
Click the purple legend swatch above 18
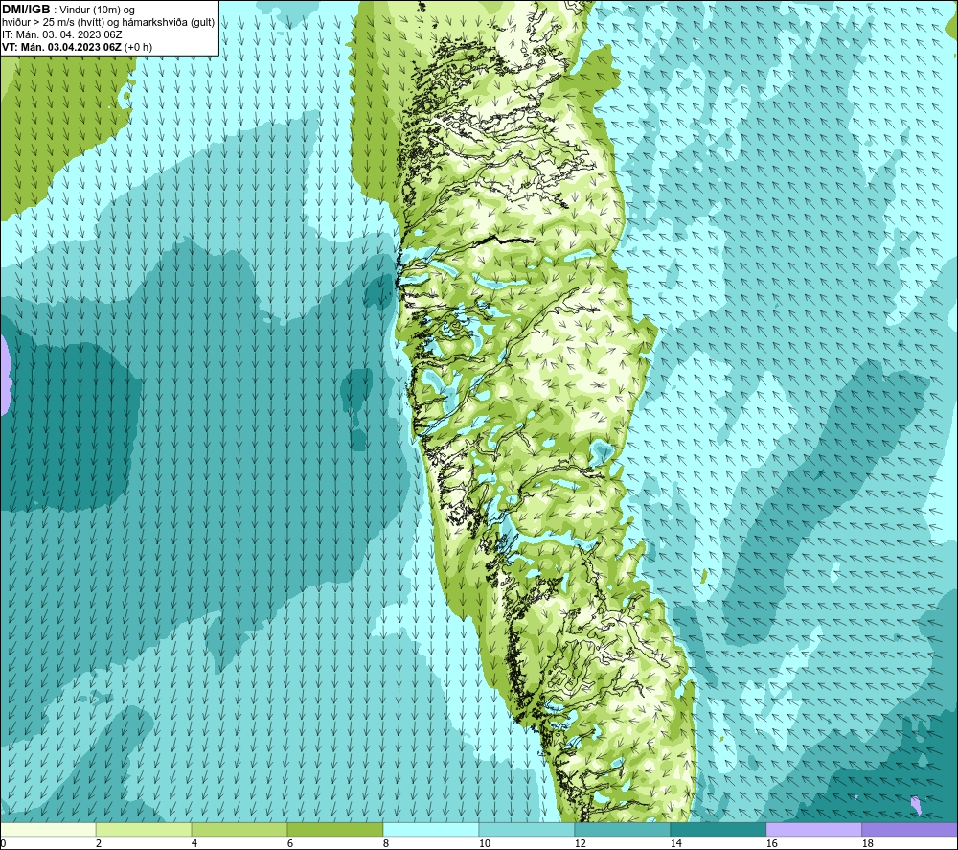tap(909, 829)
